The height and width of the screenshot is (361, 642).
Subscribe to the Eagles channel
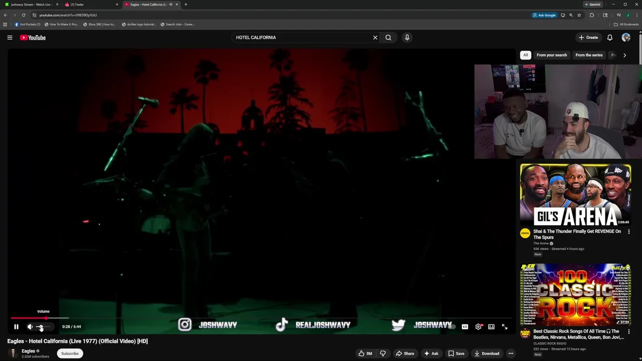[x=70, y=353]
